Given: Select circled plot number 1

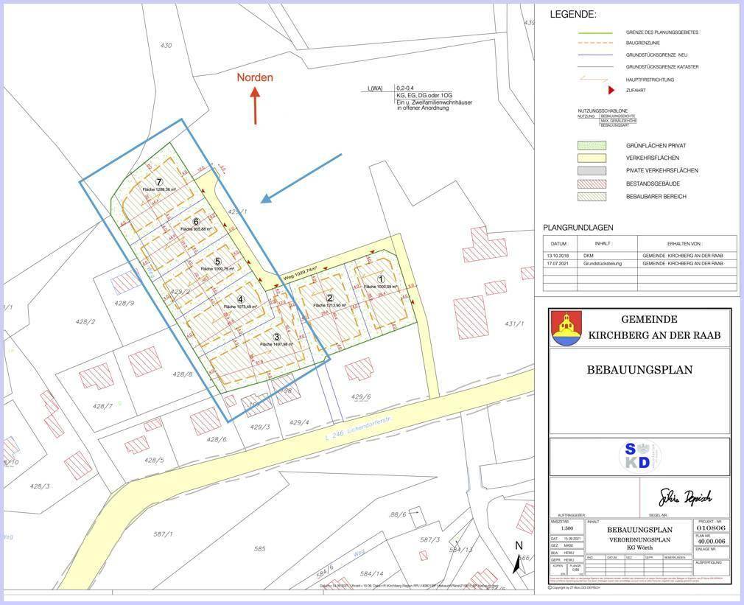Looking at the screenshot, I should (x=379, y=279).
